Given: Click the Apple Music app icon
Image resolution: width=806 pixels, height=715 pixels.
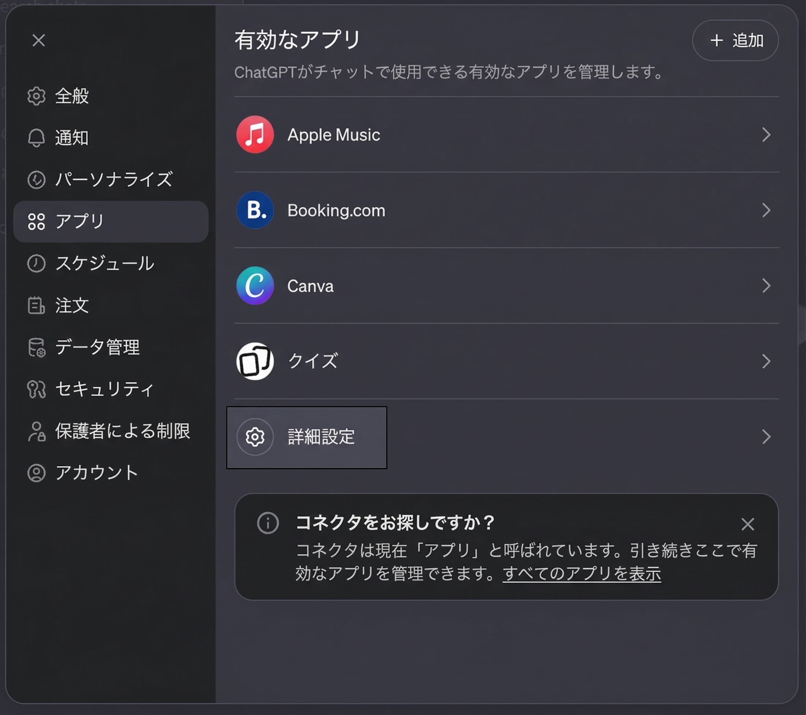Looking at the screenshot, I should [255, 134].
